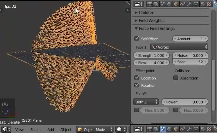Click the viewport shading sphere button
The width and height of the screenshot is (217, 133).
click(x=120, y=129)
